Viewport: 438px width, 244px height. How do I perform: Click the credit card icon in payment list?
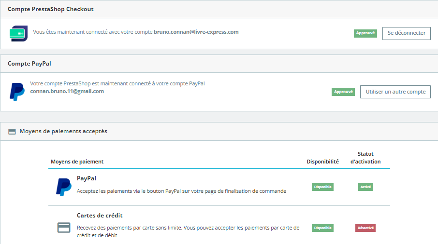64,227
